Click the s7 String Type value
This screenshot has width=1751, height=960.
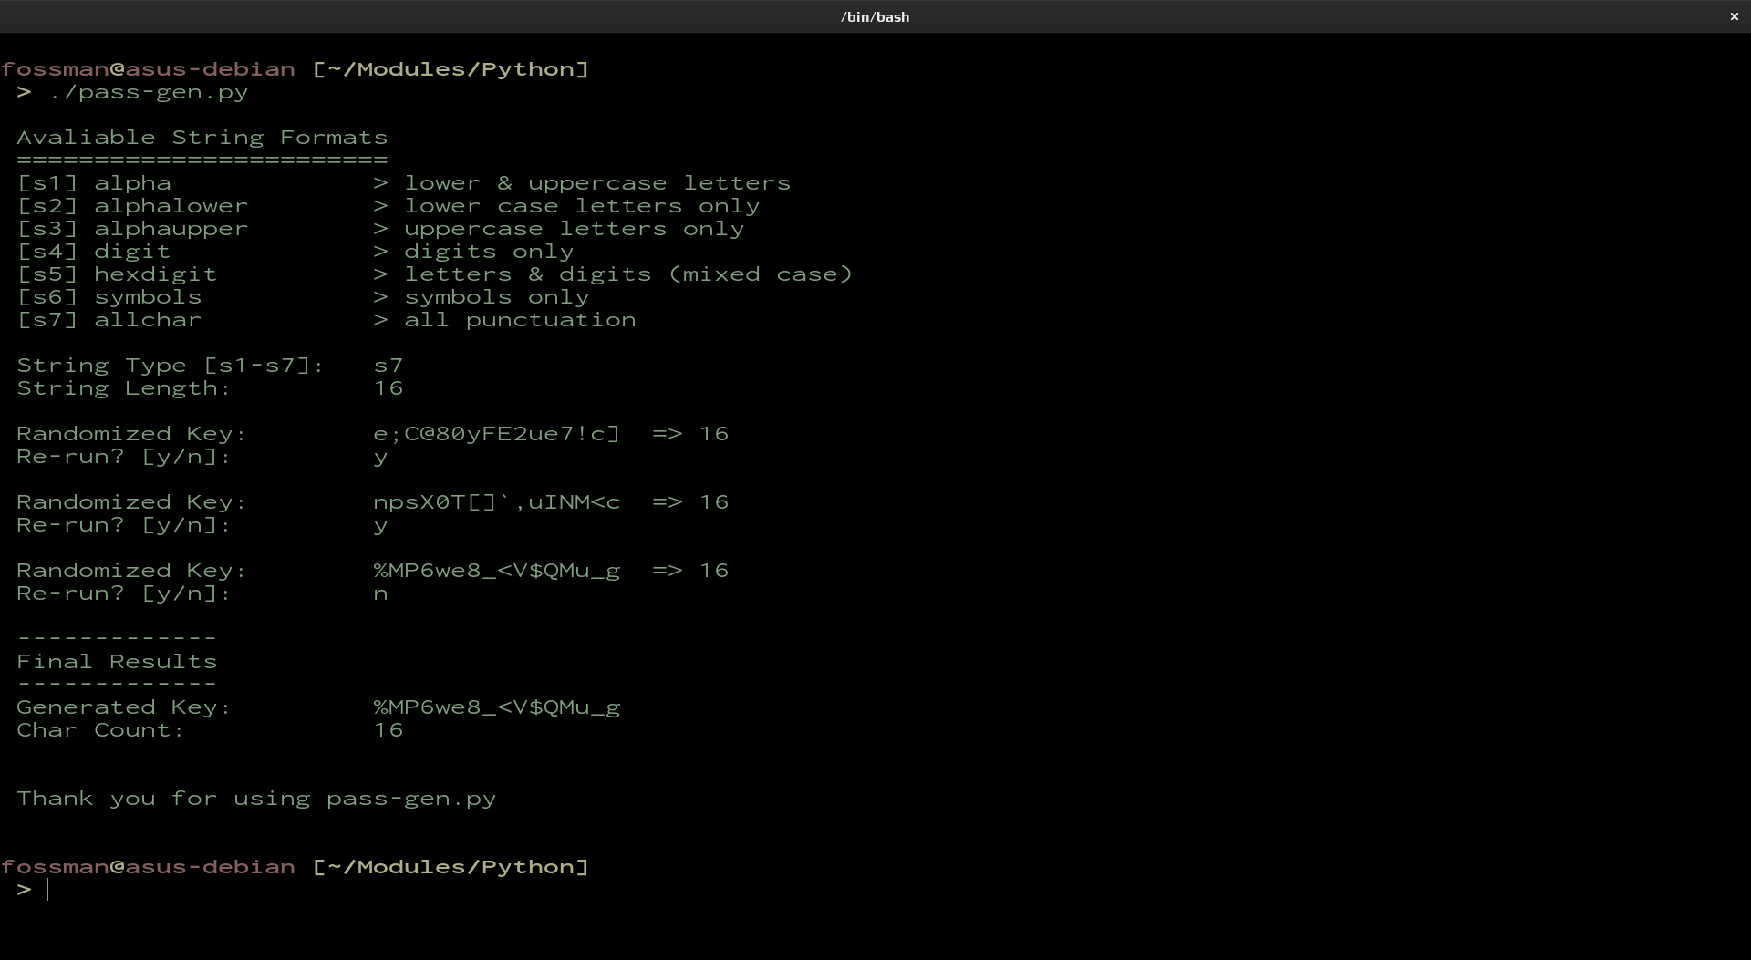pos(388,366)
